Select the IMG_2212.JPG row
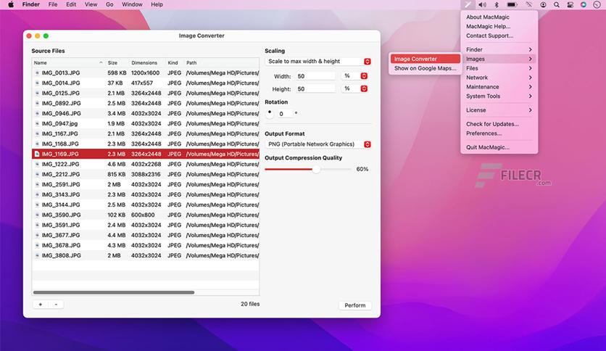The width and height of the screenshot is (606, 351). (146, 174)
